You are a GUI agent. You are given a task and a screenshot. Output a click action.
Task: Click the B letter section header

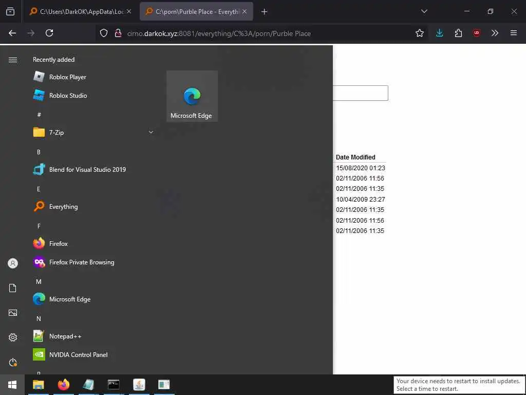pyautogui.click(x=39, y=152)
